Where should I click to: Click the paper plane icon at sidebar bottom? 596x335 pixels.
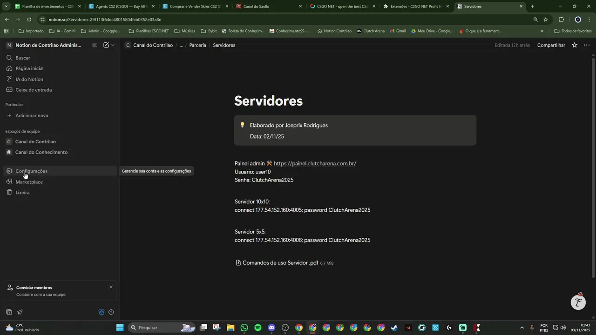coord(20,312)
